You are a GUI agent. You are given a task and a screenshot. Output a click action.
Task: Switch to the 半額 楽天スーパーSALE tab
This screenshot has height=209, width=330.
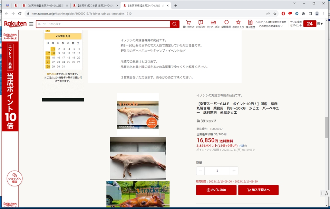tap(95, 6)
